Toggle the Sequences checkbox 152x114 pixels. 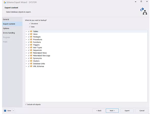(29, 50)
